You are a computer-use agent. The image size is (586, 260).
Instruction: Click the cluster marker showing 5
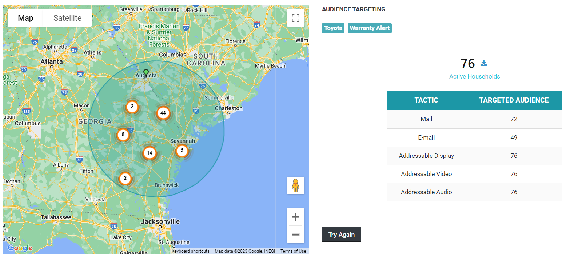tap(182, 151)
